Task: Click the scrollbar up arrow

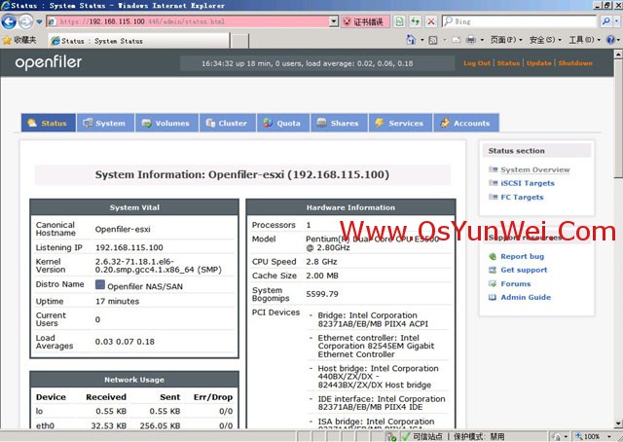Action: click(618, 54)
